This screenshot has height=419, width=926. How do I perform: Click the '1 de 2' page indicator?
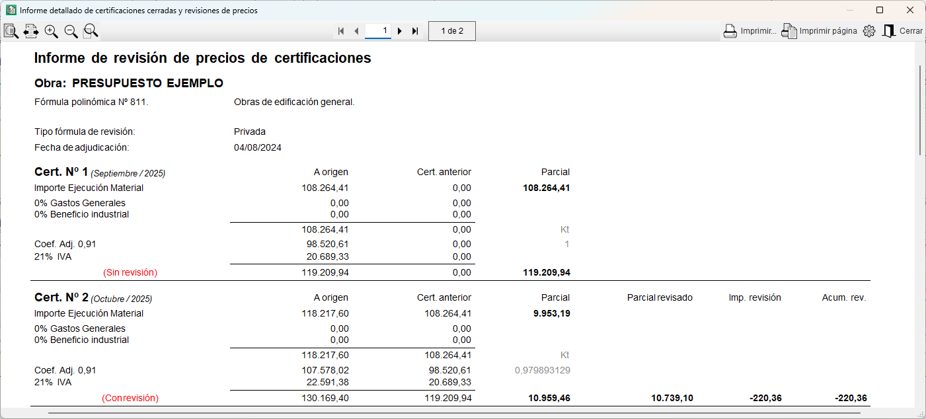(452, 31)
